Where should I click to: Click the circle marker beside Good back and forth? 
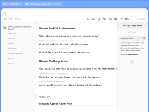click(35, 44)
